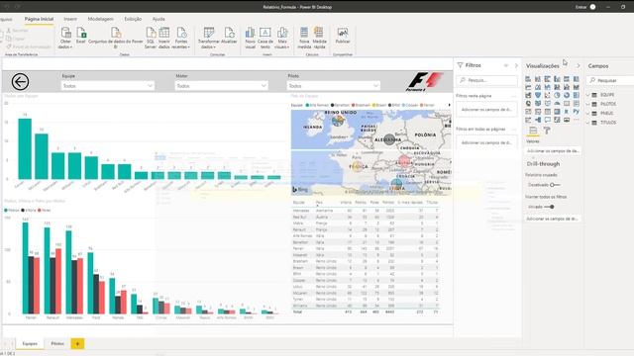Select stacked bar chart visualization

[x=528, y=79]
